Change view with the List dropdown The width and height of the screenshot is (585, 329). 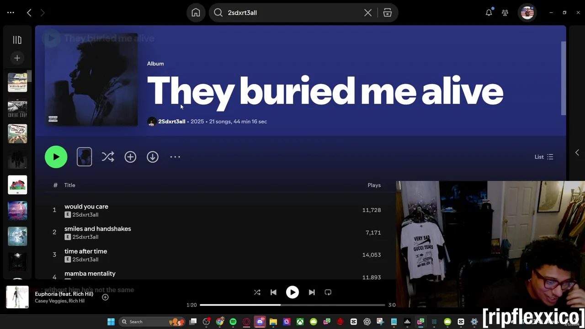pyautogui.click(x=544, y=157)
